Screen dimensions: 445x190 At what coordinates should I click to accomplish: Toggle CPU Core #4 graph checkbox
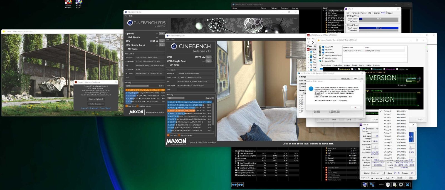(x=397, y=69)
